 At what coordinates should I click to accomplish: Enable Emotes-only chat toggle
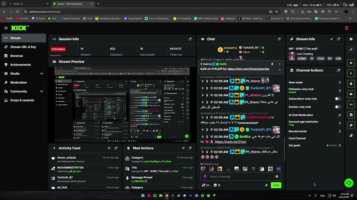[338, 107]
